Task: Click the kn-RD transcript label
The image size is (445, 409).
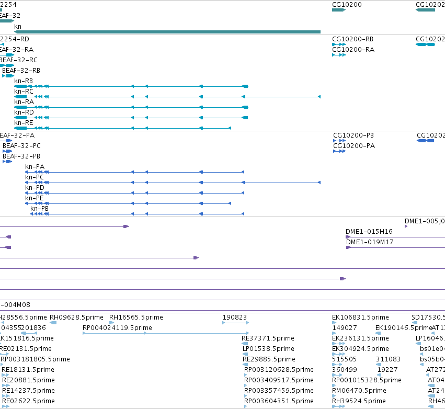Action: point(24,112)
